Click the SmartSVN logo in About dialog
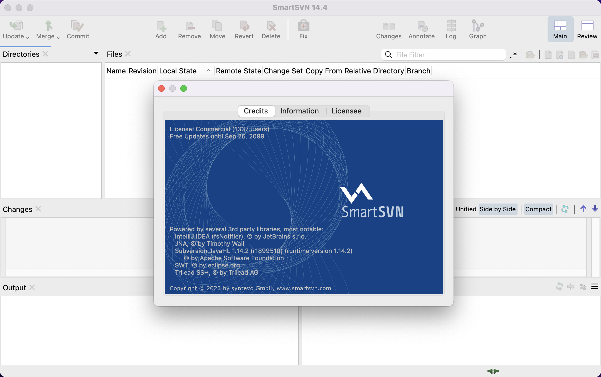 (372, 201)
